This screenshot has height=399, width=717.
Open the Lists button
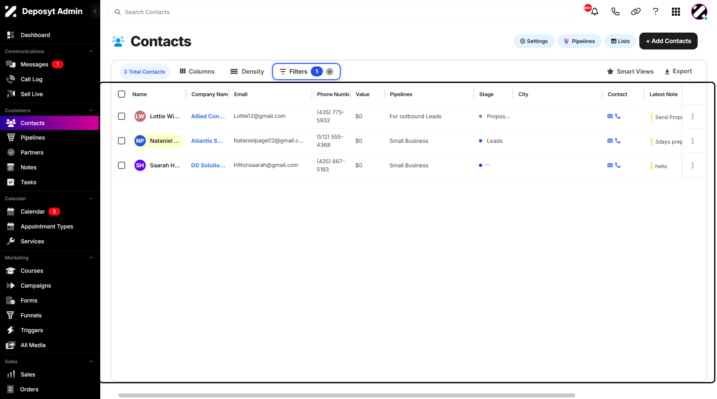(620, 41)
